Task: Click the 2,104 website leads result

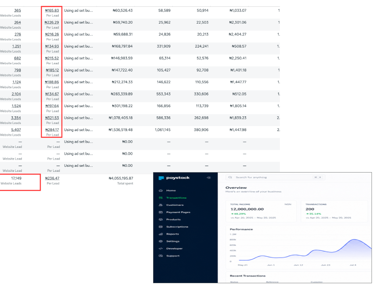Action: click(x=16, y=94)
